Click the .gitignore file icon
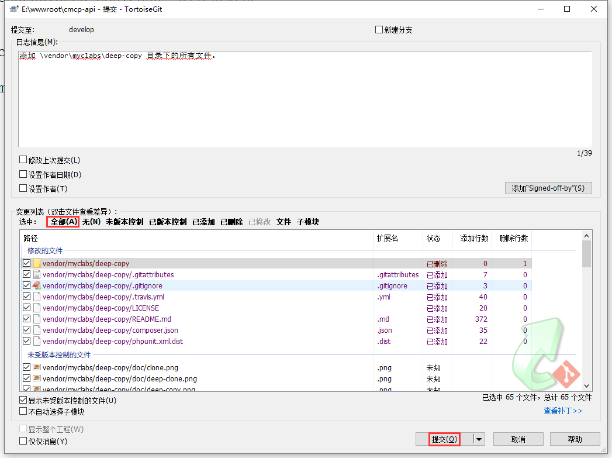This screenshot has height=458, width=612. (37, 286)
